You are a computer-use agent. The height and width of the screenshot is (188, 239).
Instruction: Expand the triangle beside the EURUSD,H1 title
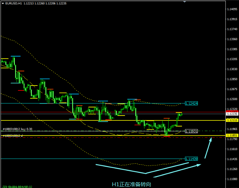[x=2, y=3]
